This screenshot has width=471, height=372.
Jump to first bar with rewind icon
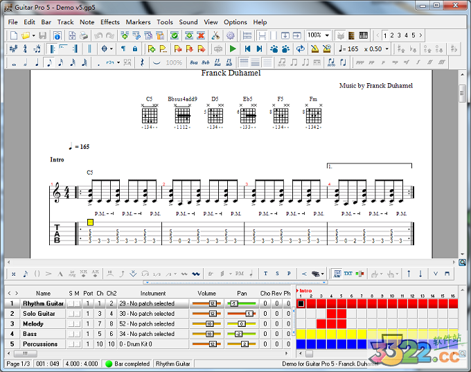247,48
